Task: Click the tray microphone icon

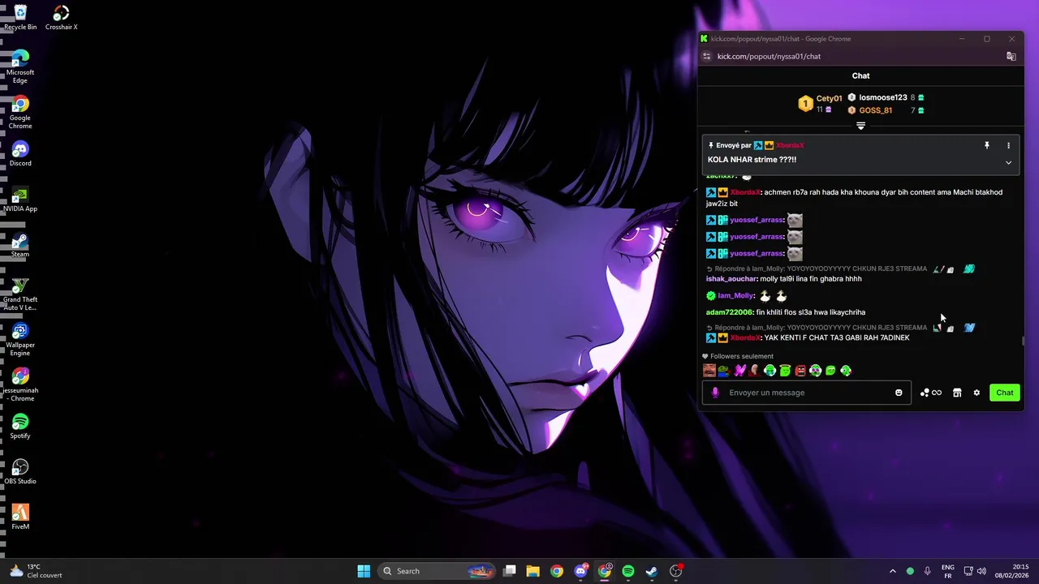Action: (x=928, y=571)
